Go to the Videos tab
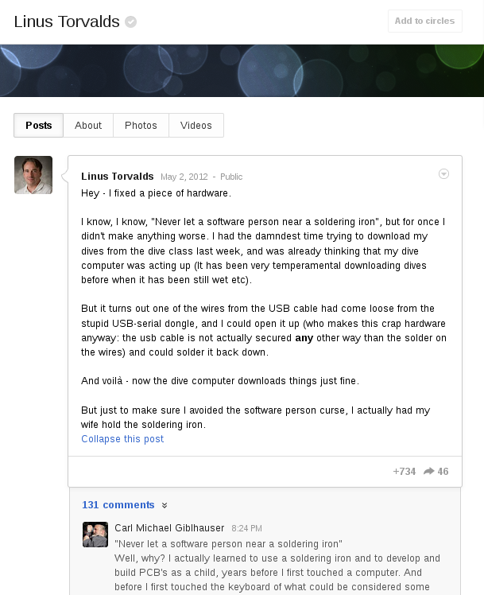 click(196, 125)
